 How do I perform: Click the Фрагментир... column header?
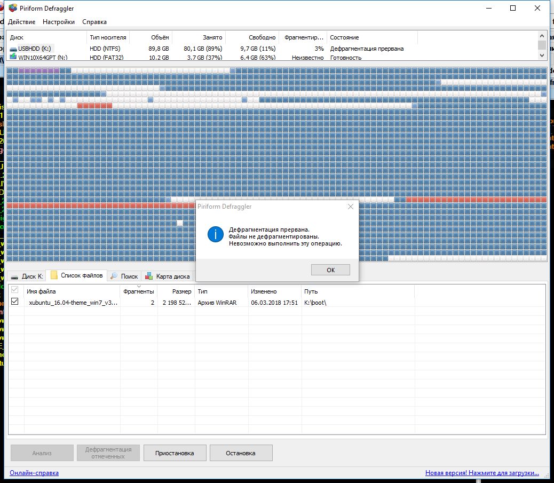click(x=303, y=37)
